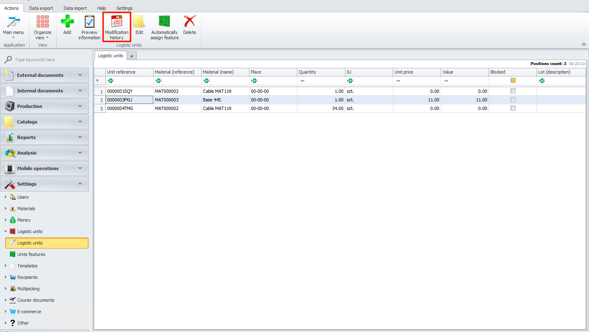Click the Multipicking icon
This screenshot has height=332, width=589.
point(13,289)
